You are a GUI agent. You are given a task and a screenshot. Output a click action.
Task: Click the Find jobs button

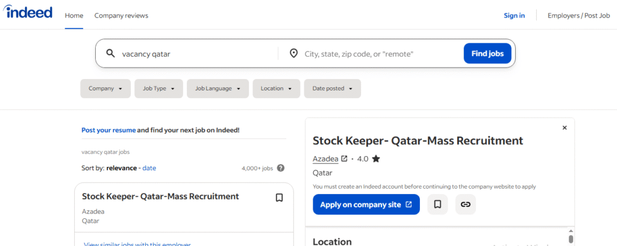coord(487,54)
